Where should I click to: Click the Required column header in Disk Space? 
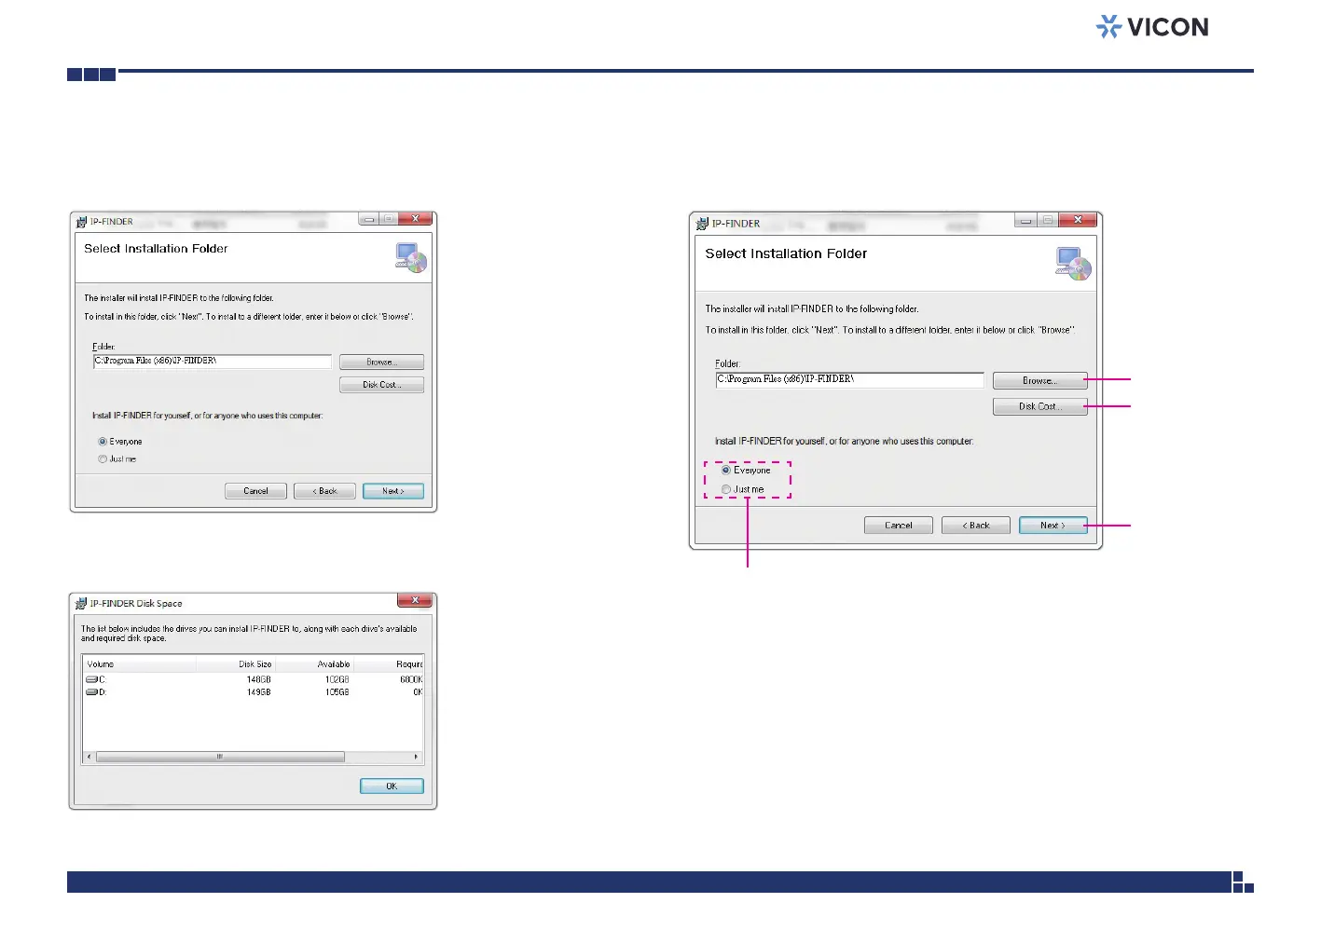point(390,664)
